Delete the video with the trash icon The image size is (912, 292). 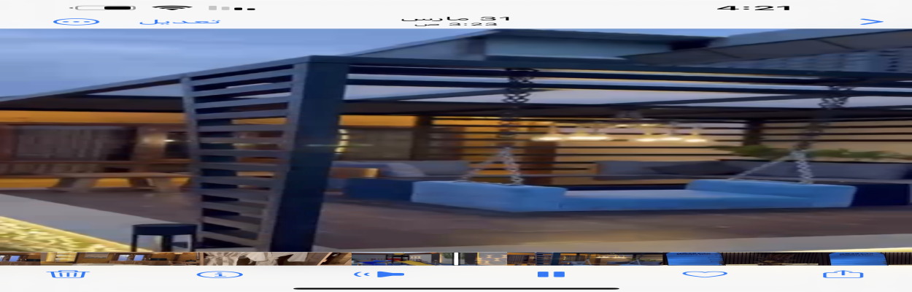point(67,274)
